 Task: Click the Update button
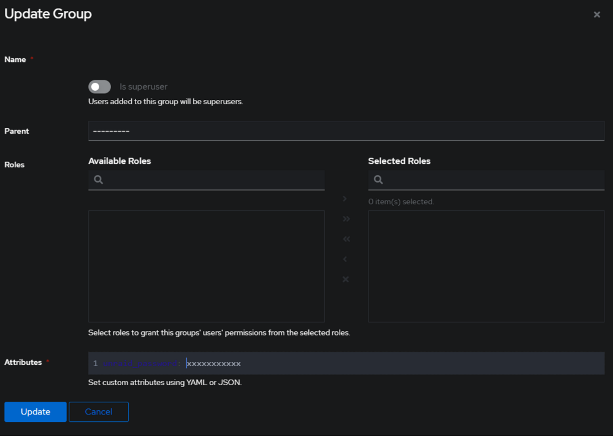click(x=35, y=411)
